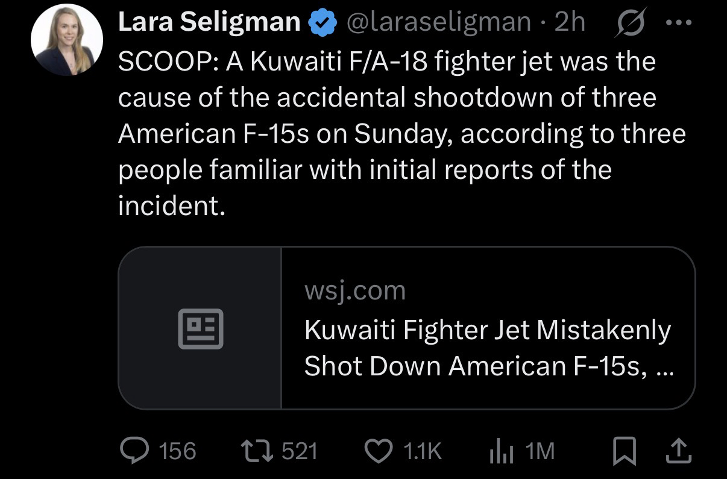727x479 pixels.
Task: Click the Grok slashed-circle icon
Action: point(628,22)
